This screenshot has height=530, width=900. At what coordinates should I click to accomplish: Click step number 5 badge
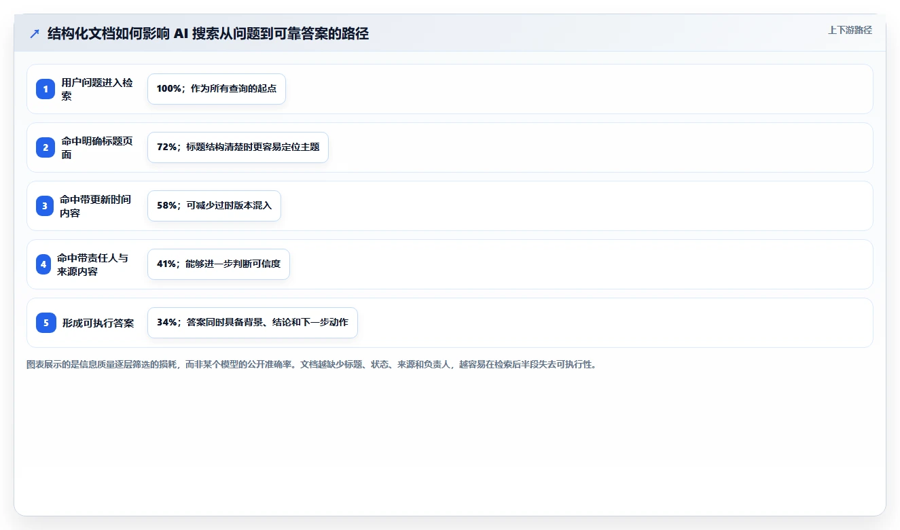pos(46,323)
